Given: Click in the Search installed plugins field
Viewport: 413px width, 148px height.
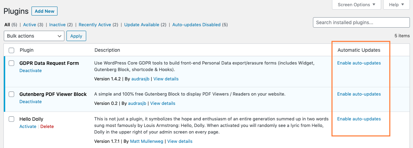Looking at the screenshot, I should 361,22.
